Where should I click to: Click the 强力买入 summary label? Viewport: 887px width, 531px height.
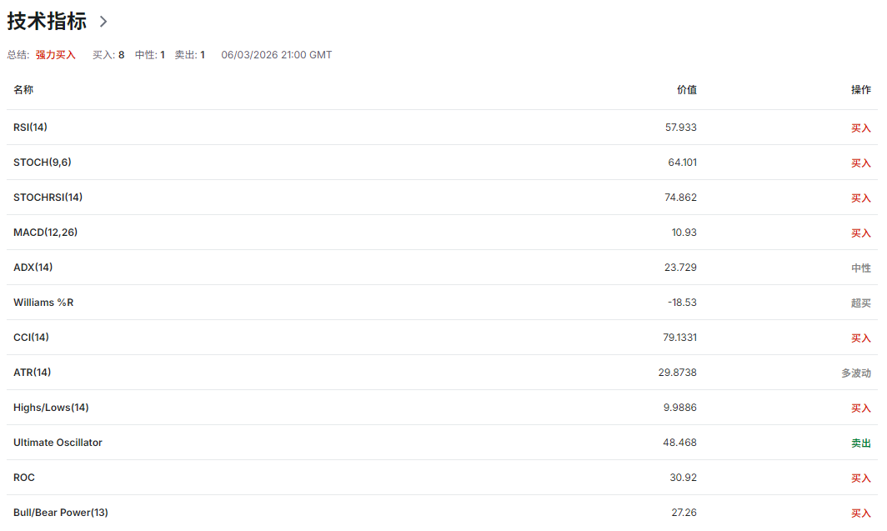coord(55,55)
